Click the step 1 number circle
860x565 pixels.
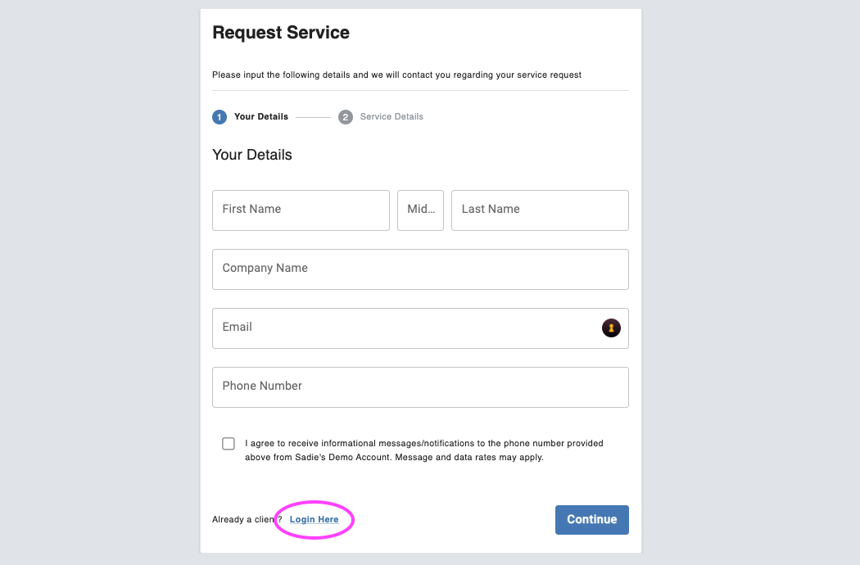220,117
